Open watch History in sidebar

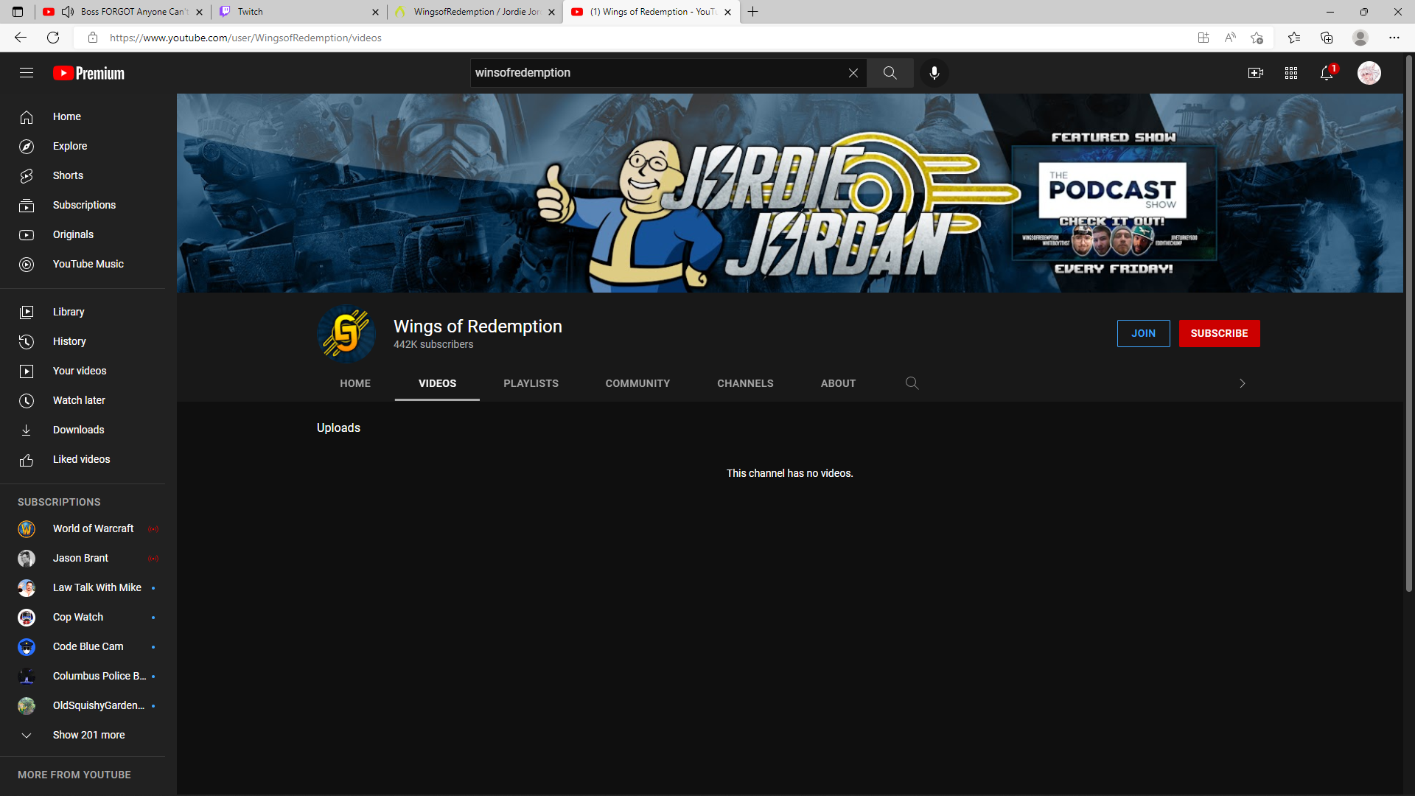click(x=83, y=341)
